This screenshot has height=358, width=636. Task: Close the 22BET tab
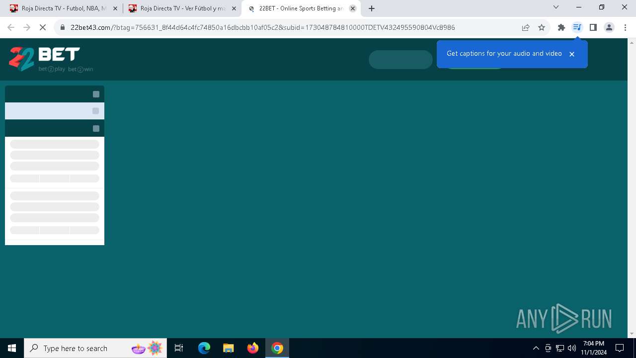pyautogui.click(x=353, y=8)
